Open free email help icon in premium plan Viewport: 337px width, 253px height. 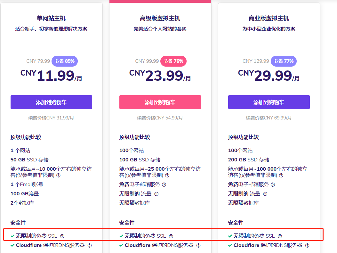click(x=164, y=184)
